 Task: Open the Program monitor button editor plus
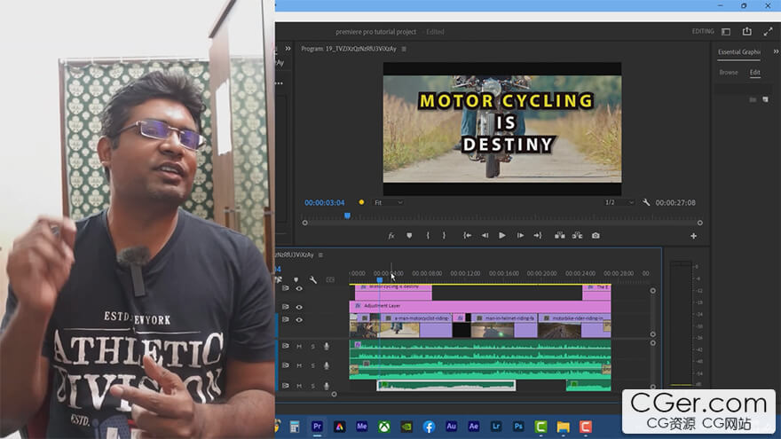pos(693,236)
